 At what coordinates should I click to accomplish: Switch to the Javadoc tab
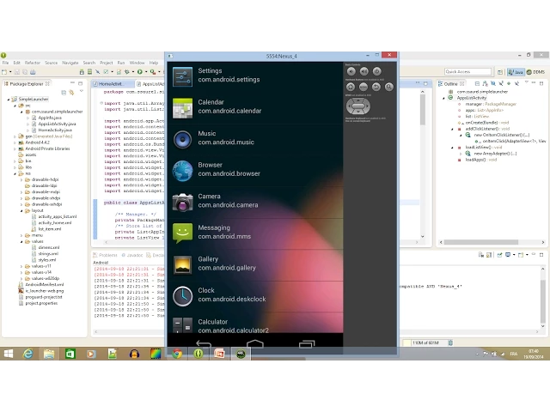pos(131,255)
